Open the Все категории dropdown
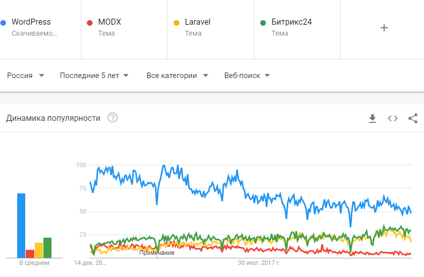Screen dimensions: 424x277 pyautogui.click(x=177, y=76)
